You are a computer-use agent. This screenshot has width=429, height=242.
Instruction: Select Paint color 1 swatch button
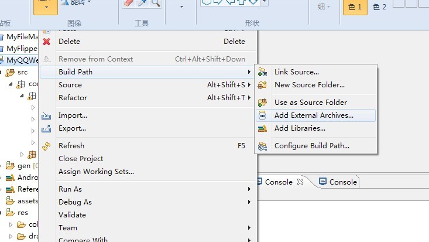[x=355, y=7]
